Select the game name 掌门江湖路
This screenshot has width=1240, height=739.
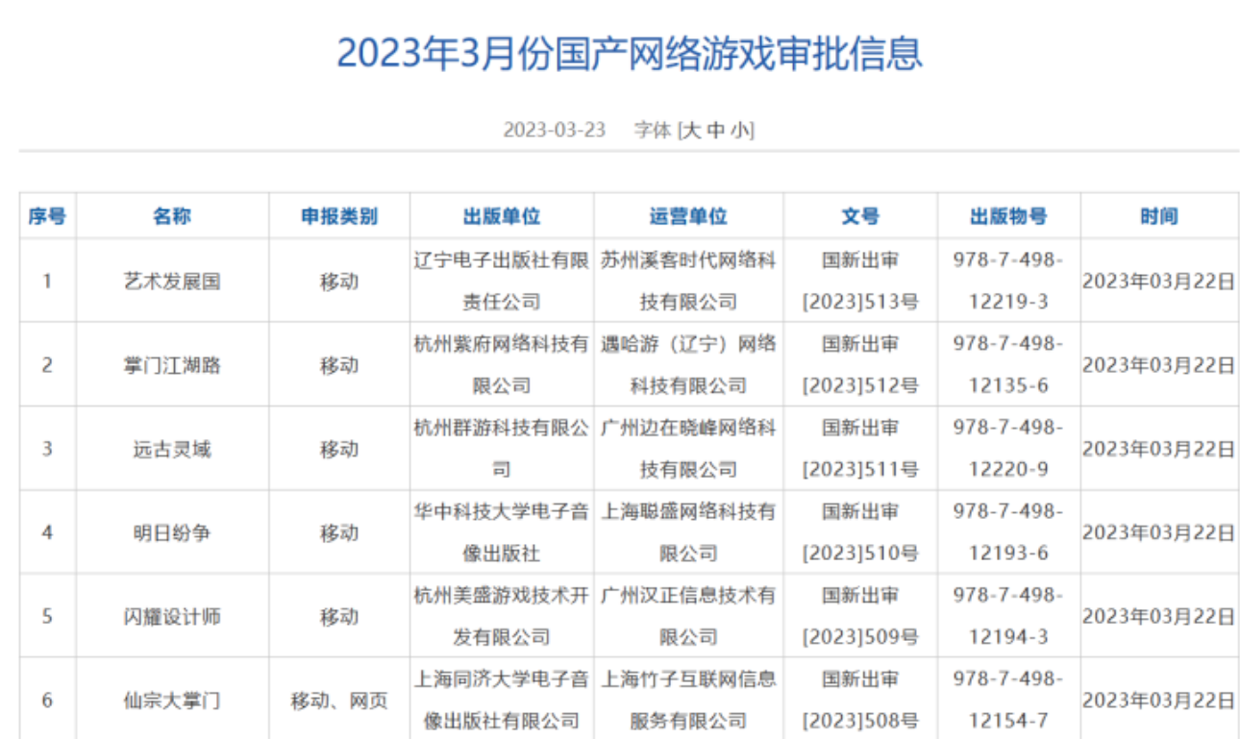tap(171, 365)
